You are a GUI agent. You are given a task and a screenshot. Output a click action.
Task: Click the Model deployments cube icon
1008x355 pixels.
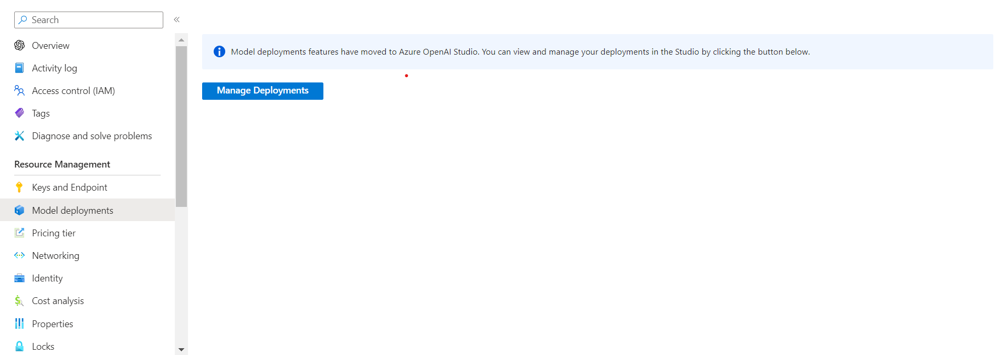coord(19,210)
